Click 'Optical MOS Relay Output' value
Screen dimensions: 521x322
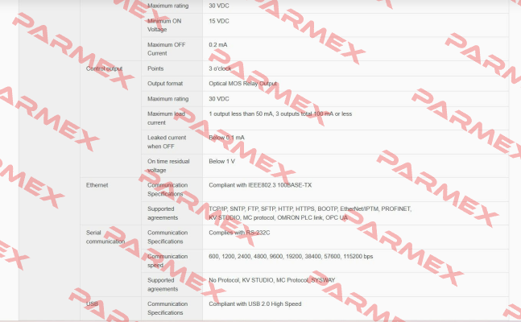pos(242,84)
